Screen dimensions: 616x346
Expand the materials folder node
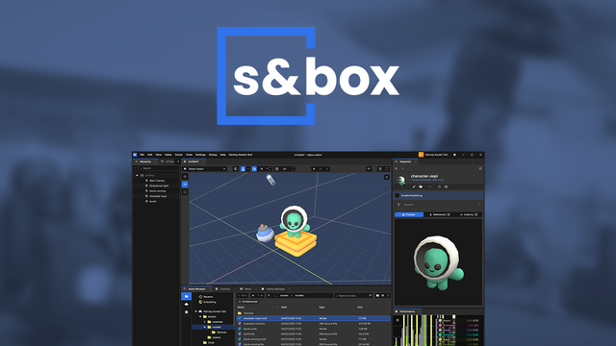click(205, 322)
